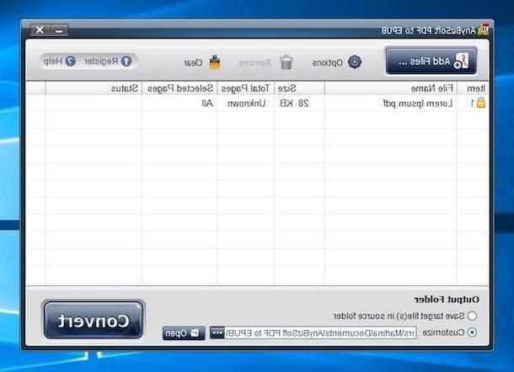
Task: Open Help via question mark icon
Action: coord(70,61)
